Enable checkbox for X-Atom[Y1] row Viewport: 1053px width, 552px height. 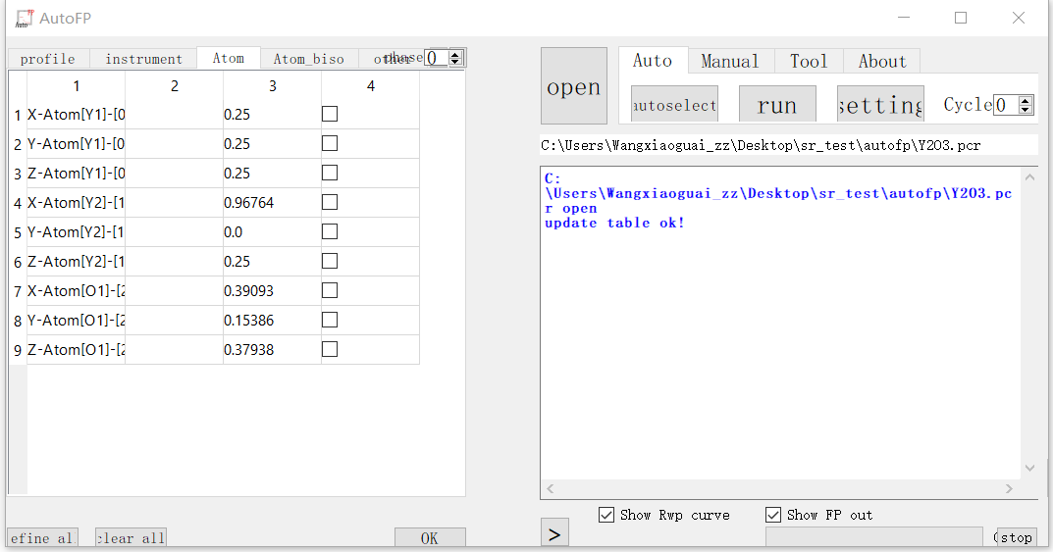click(330, 114)
